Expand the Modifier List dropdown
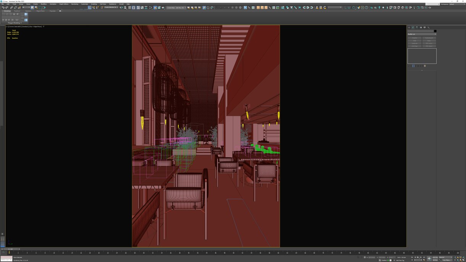466x262 pixels. pyautogui.click(x=422, y=34)
